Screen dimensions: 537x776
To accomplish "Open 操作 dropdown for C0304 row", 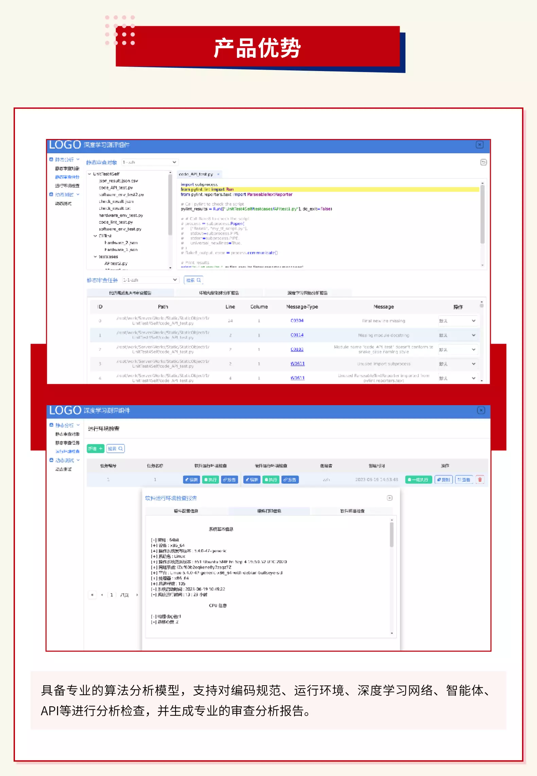I will tap(458, 321).
